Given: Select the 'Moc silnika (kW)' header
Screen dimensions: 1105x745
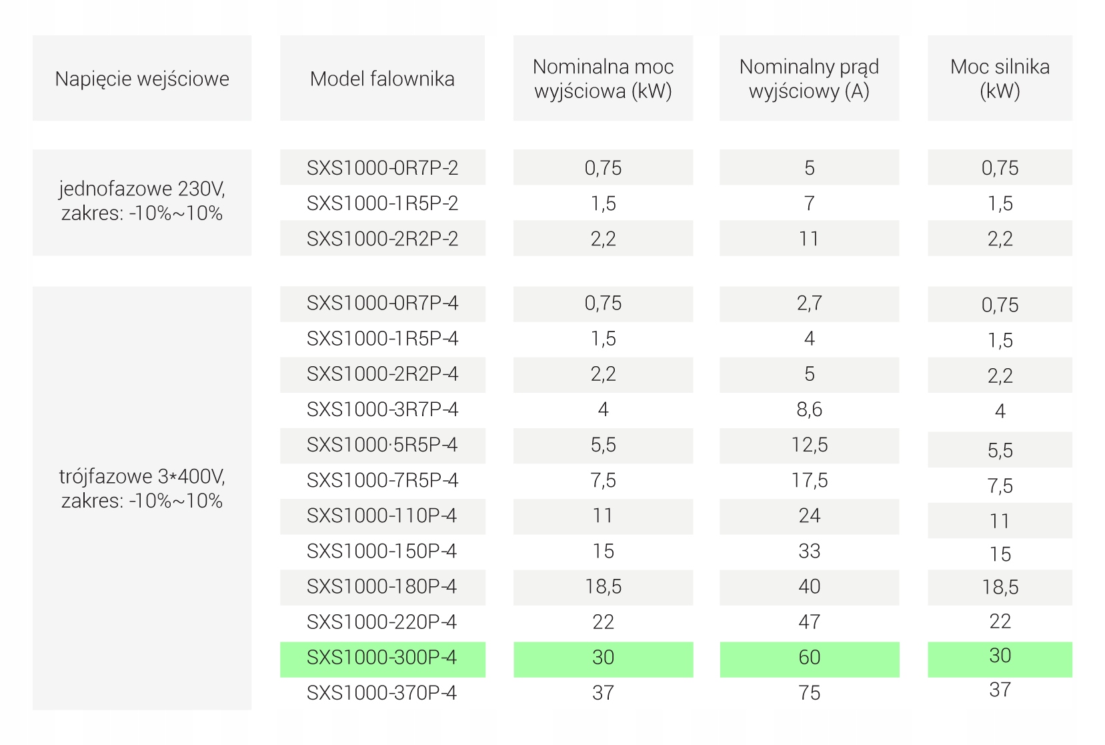Looking at the screenshot, I should (x=1000, y=79).
